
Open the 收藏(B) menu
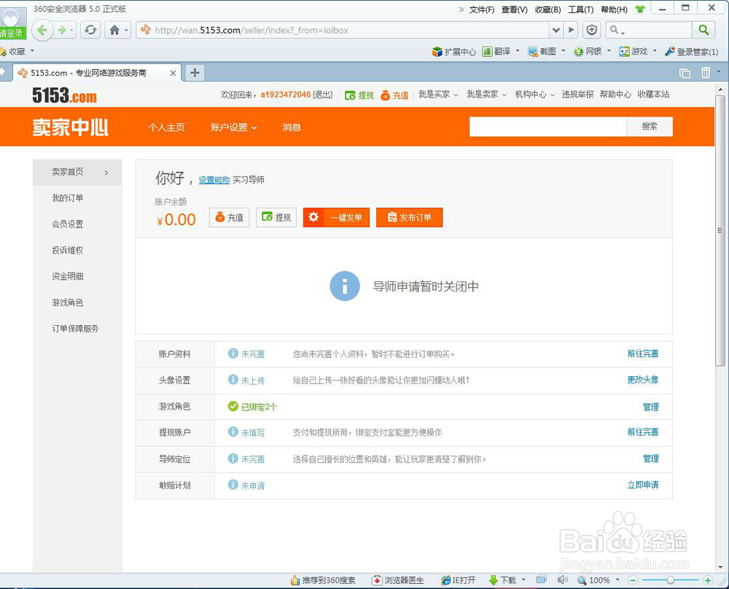(547, 9)
